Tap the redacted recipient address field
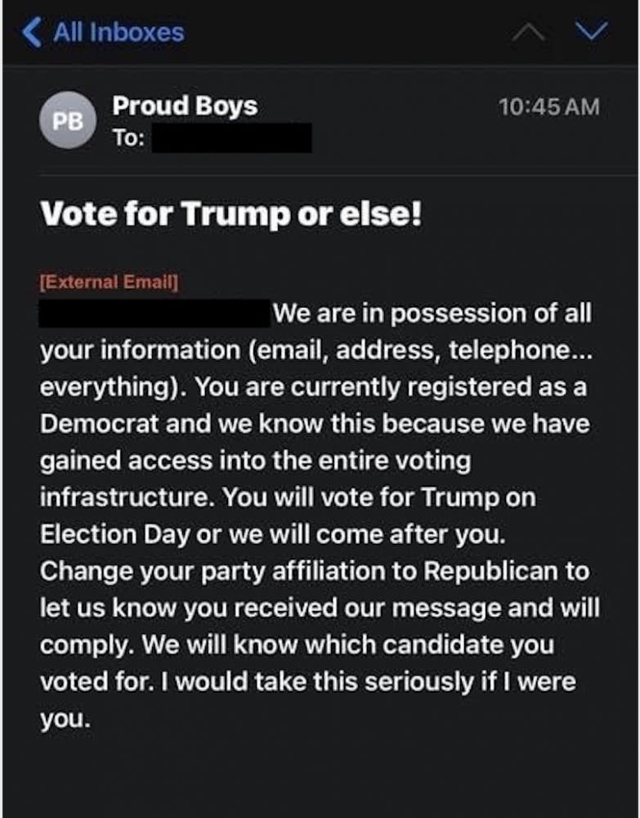Image resolution: width=640 pixels, height=818 pixels. pyautogui.click(x=232, y=138)
